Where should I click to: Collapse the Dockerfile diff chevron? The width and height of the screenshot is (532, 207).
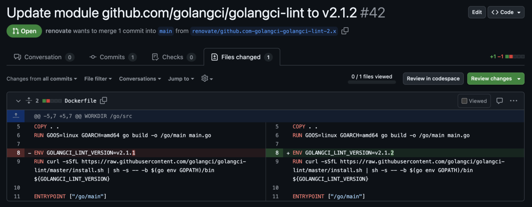tap(18, 101)
